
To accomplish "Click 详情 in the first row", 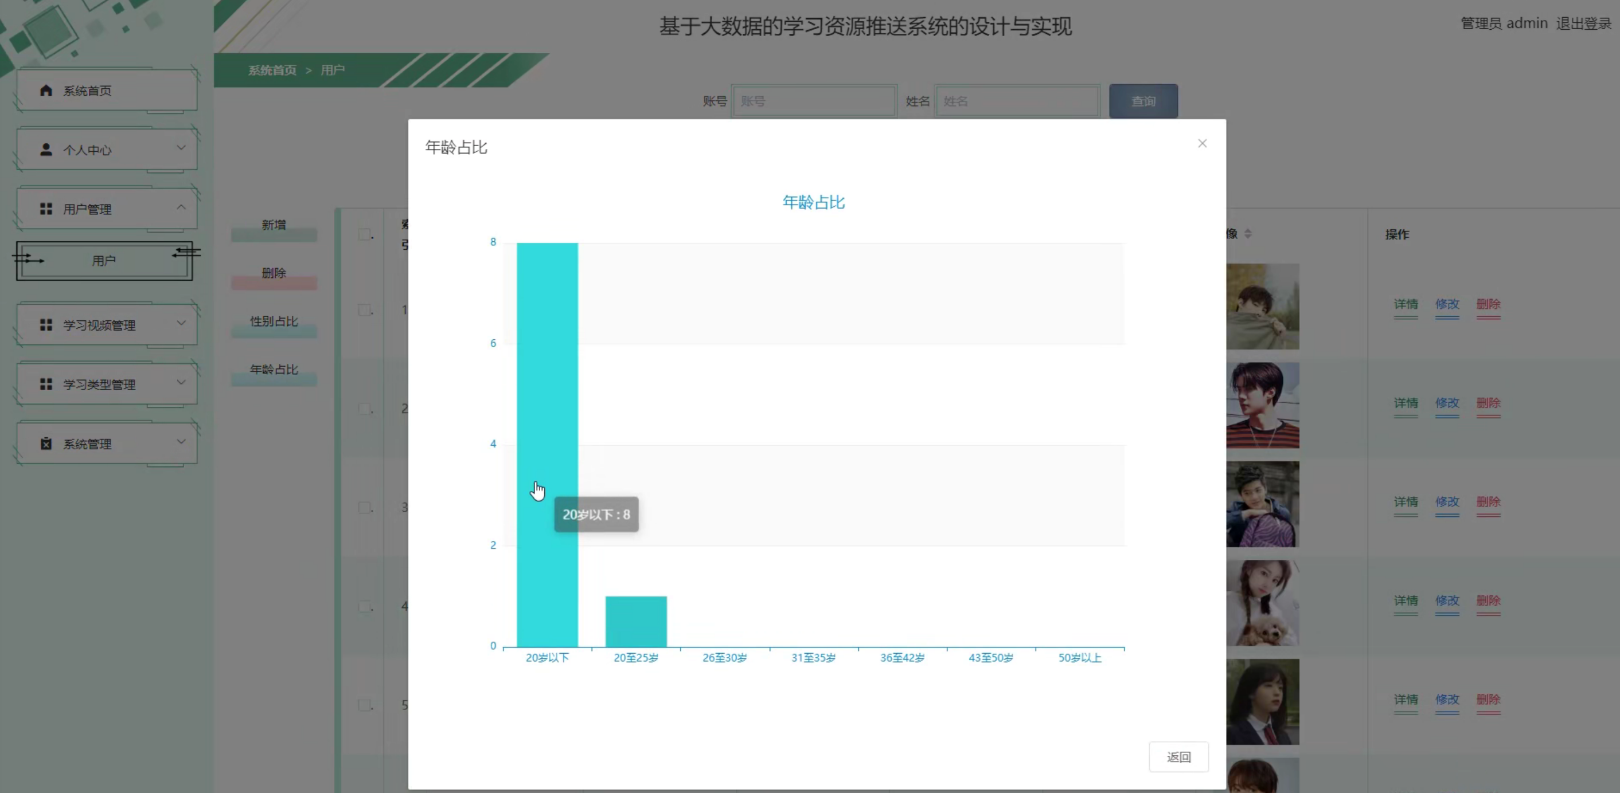I will tap(1406, 304).
